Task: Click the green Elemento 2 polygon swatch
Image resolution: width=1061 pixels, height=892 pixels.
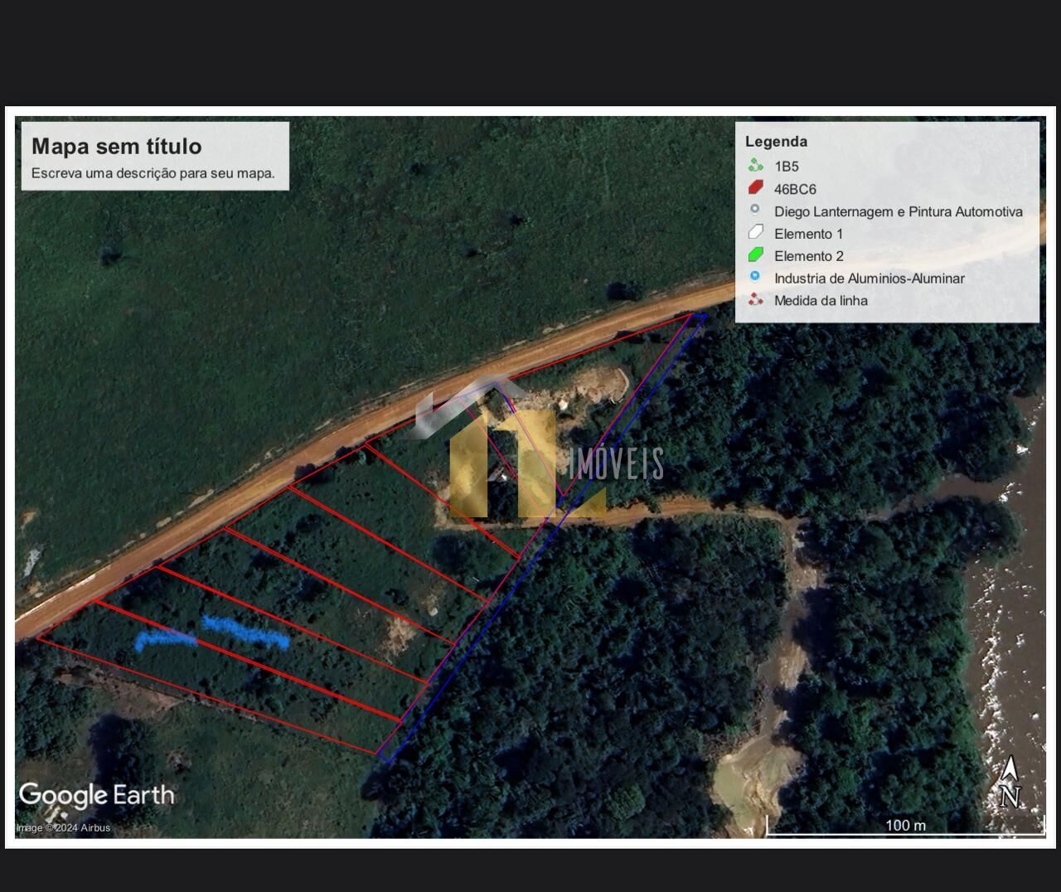Action: pos(755,255)
